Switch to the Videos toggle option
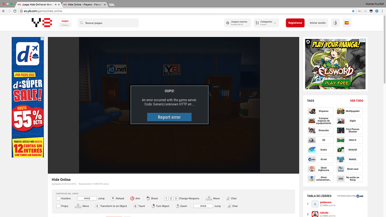 (65, 25)
